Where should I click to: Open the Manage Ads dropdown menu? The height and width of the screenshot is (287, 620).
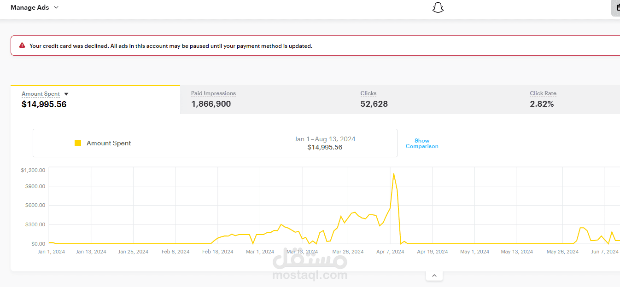(35, 7)
